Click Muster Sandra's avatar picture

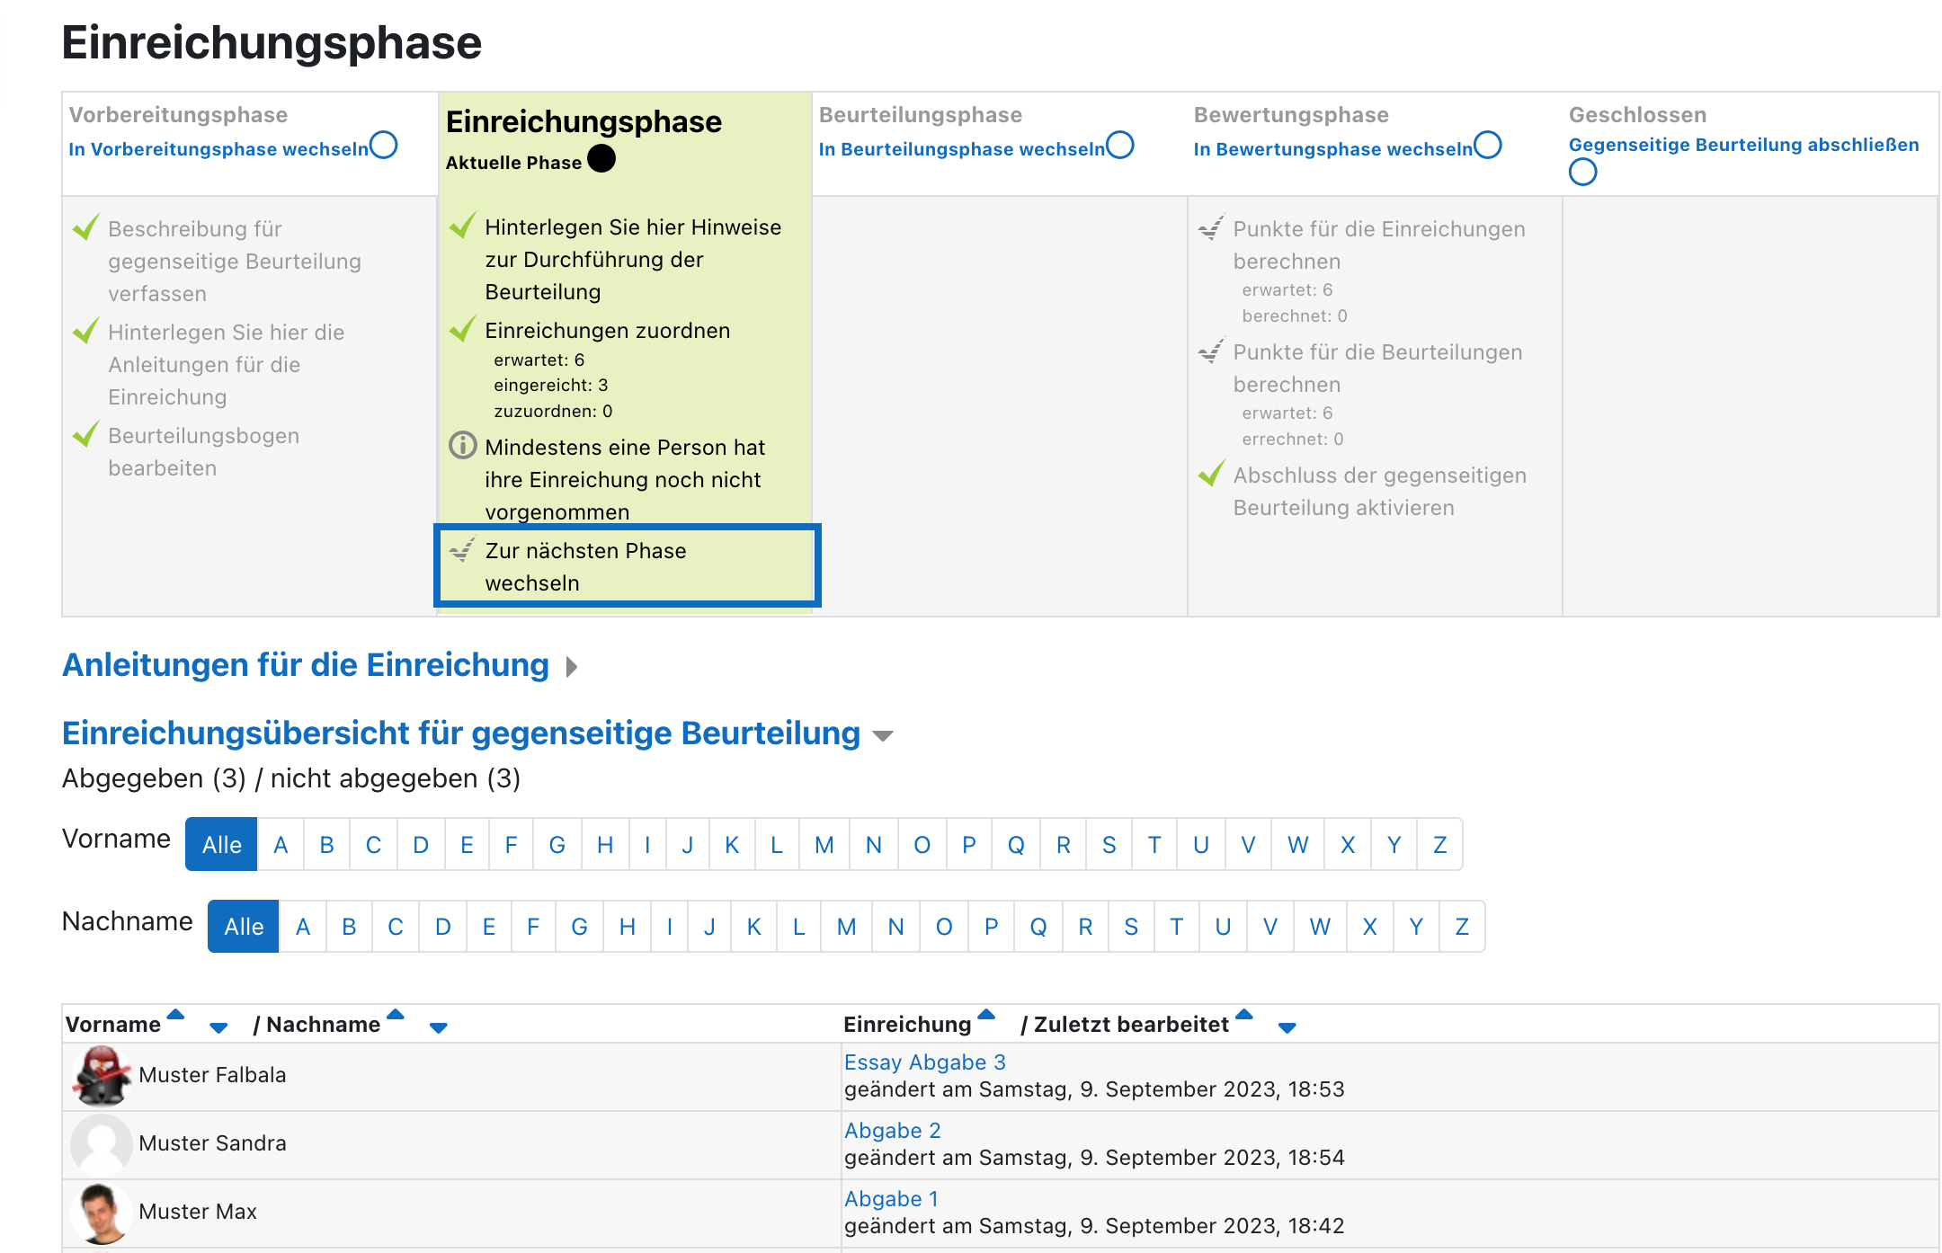[102, 1144]
